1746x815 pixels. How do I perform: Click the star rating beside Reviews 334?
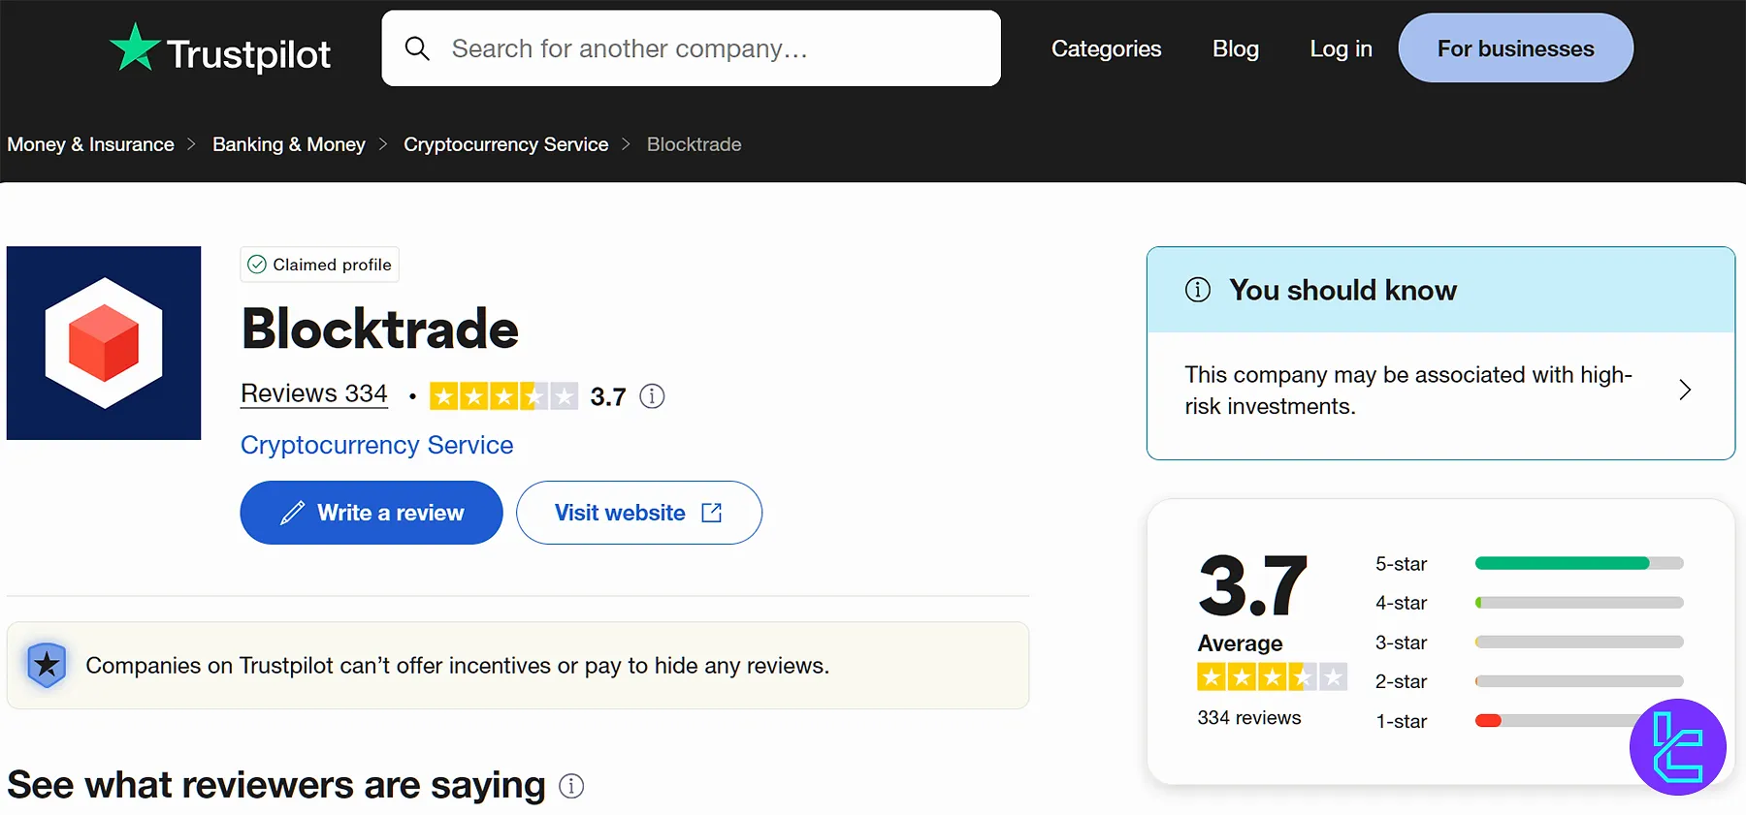click(x=503, y=395)
